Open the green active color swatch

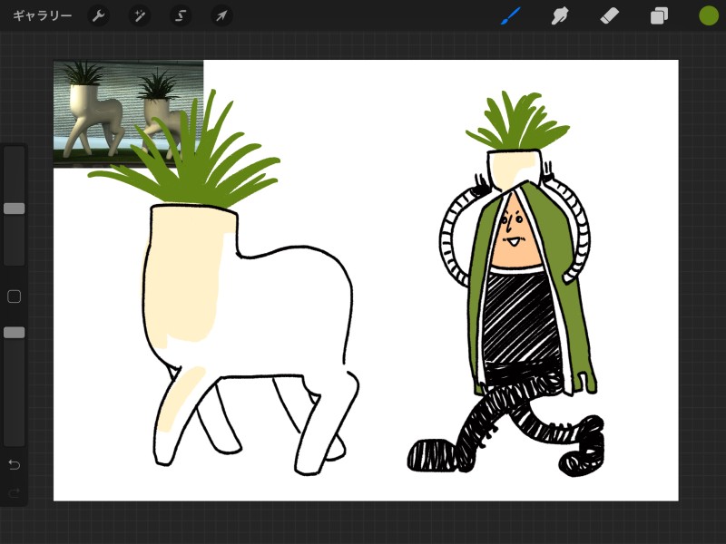point(709,15)
